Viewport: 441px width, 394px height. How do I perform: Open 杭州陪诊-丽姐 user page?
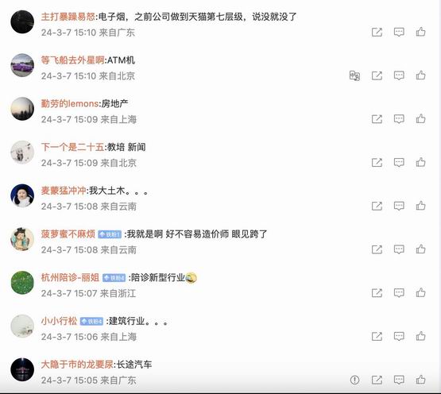click(70, 277)
